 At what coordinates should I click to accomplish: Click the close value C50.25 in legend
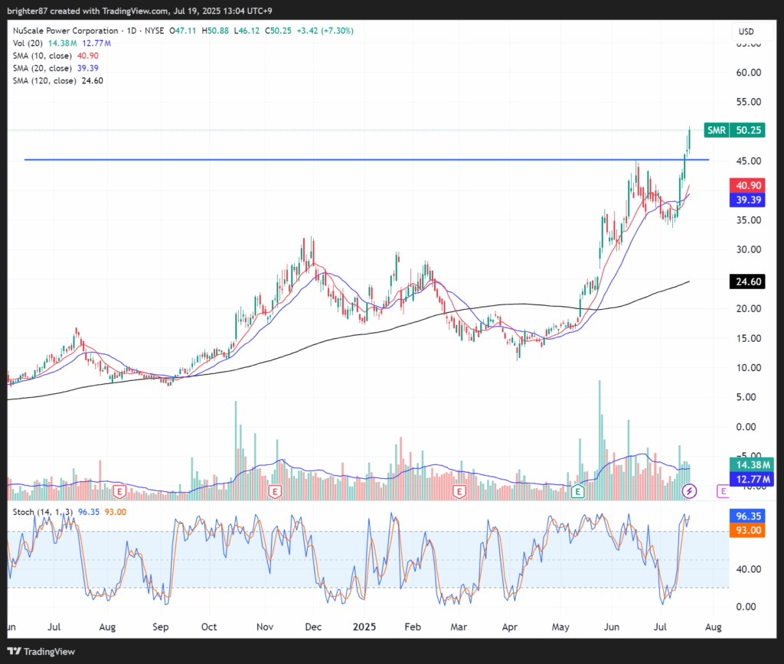(x=278, y=31)
